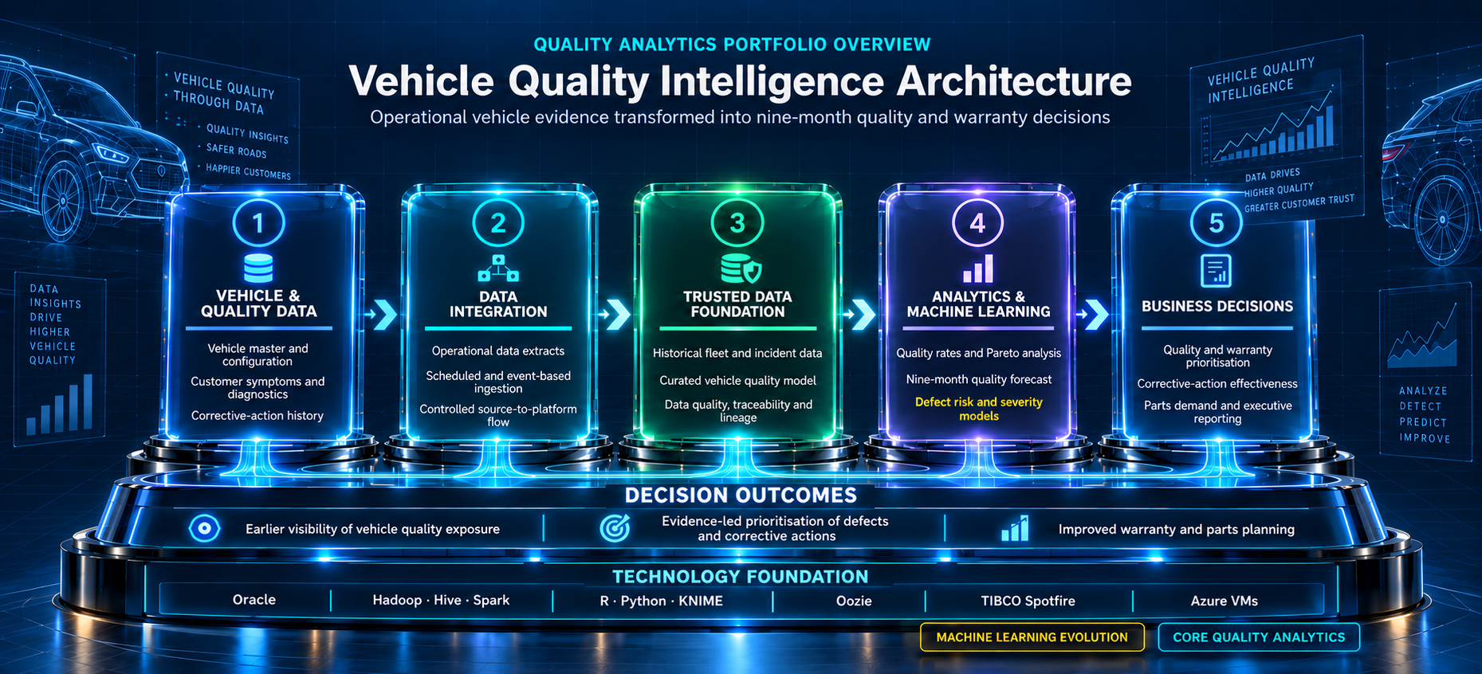
Task: Click the Trusted Data Foundation heading
Action: click(x=737, y=304)
